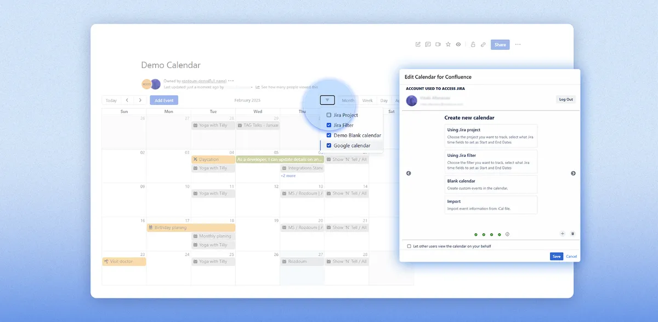This screenshot has width=658, height=322.
Task: Switch to Day view tab
Action: coord(384,100)
